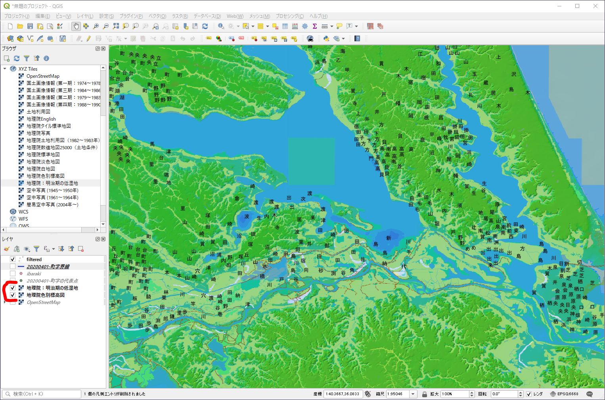Image resolution: width=605 pixels, height=400 pixels.
Task: Click the Refresh map icon in toolbar
Action: pyautogui.click(x=205, y=26)
